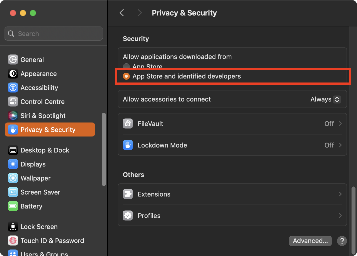Click the Lockdown Mode Off status text
This screenshot has height=256, width=357.
tap(329, 145)
